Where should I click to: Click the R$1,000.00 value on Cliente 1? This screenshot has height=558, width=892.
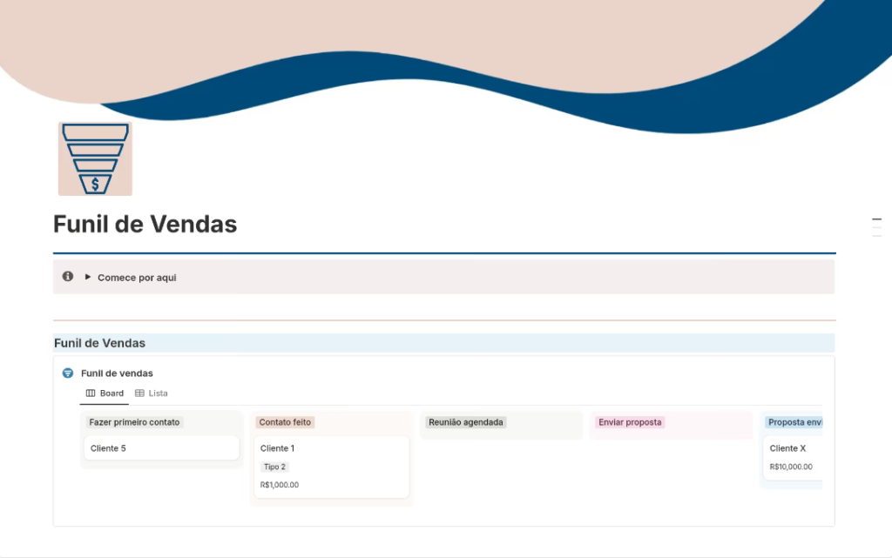click(280, 485)
